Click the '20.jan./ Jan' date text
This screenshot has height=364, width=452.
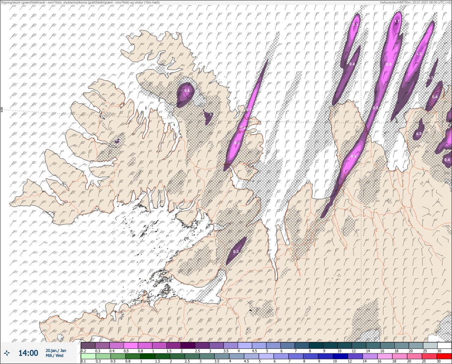(x=56, y=351)
